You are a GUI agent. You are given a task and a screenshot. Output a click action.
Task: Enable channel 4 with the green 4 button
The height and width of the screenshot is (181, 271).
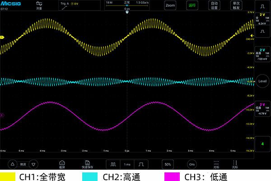coord(262,144)
